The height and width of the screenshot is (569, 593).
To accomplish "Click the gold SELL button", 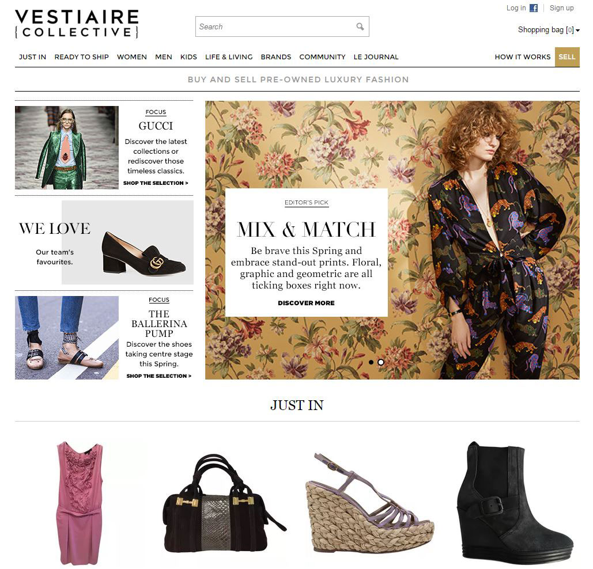I will (567, 56).
